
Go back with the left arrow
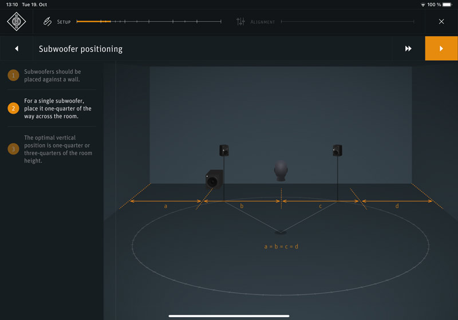17,49
